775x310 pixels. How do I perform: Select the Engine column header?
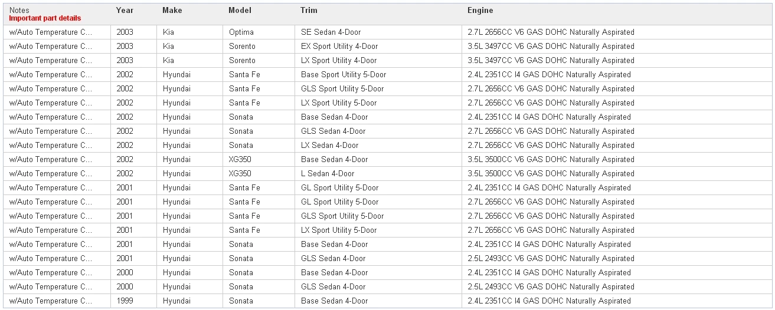[x=480, y=11]
